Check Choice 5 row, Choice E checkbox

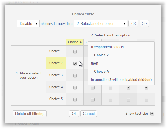(x=146, y=100)
